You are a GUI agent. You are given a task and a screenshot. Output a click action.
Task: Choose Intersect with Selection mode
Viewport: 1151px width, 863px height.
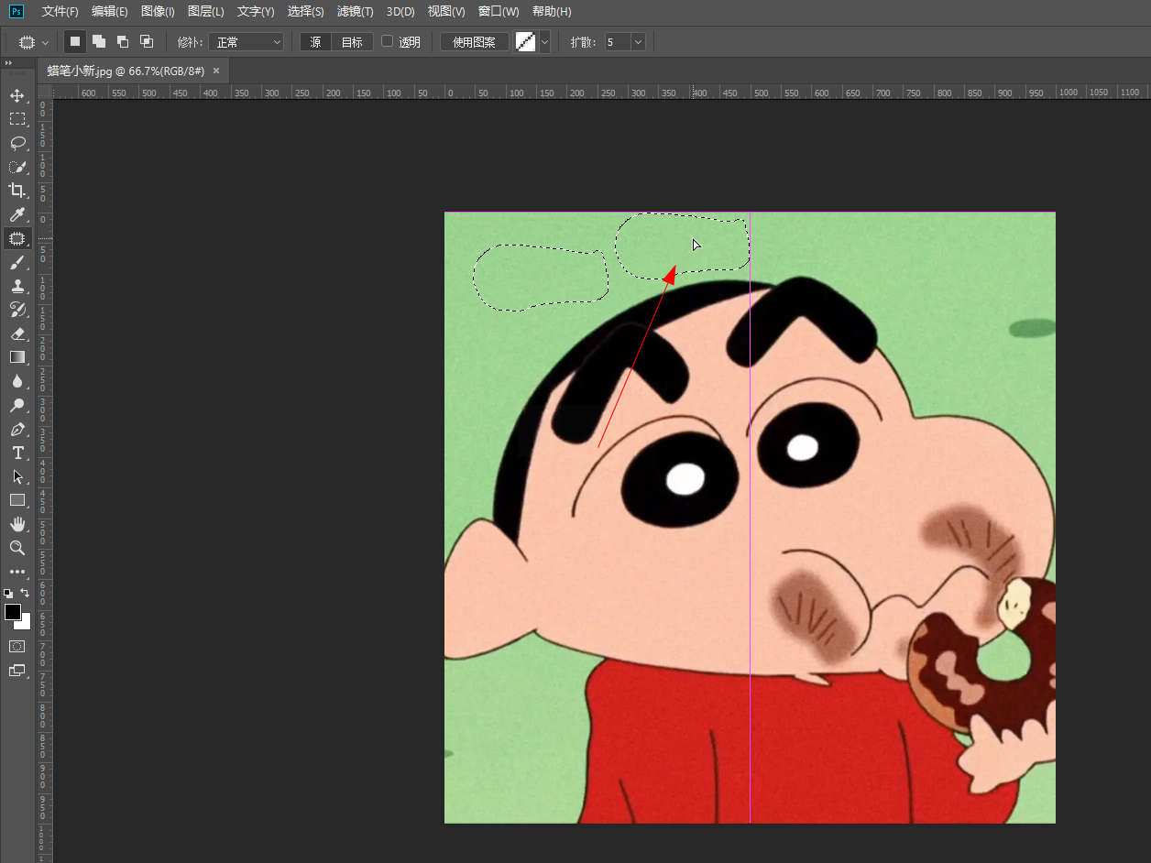pyautogui.click(x=147, y=42)
